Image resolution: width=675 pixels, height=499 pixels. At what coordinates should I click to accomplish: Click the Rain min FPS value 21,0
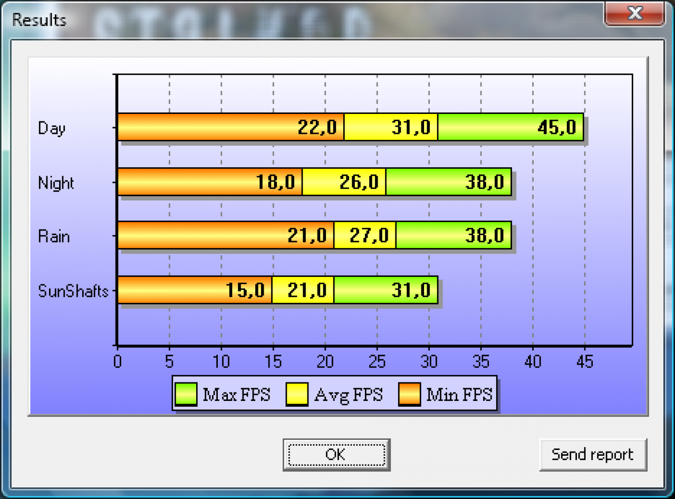coord(307,235)
